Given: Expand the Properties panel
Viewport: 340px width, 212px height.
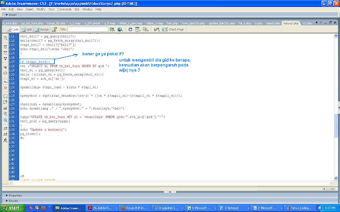Looking at the screenshot, I should pos(14,196).
